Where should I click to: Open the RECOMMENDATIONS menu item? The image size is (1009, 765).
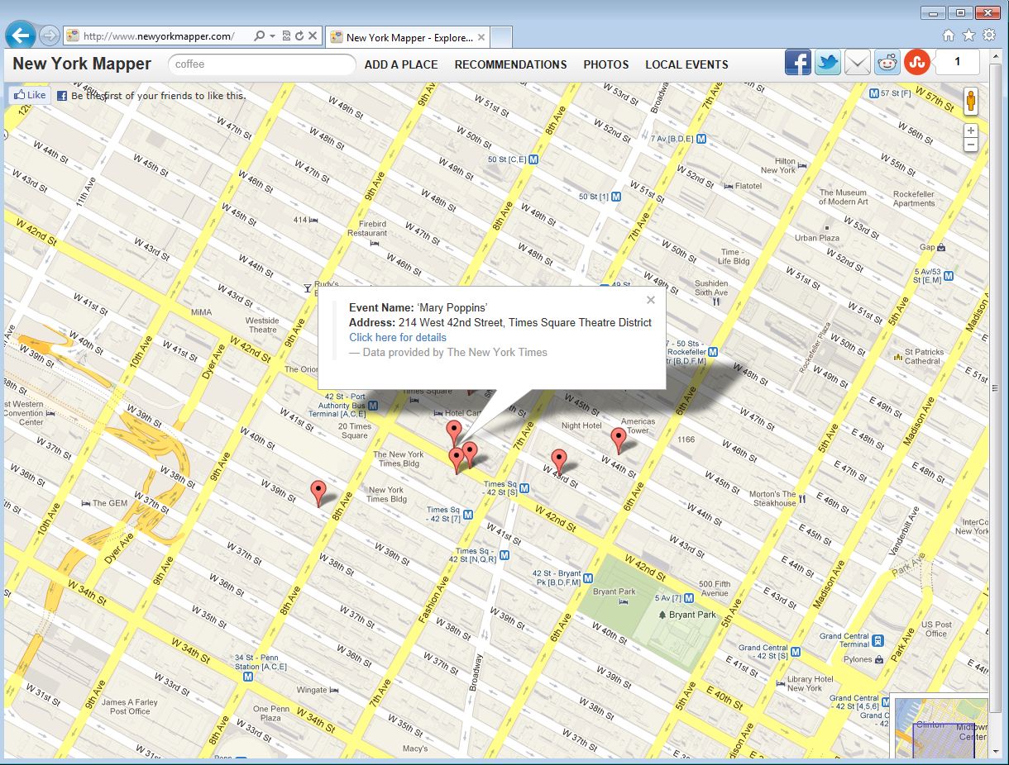click(510, 64)
